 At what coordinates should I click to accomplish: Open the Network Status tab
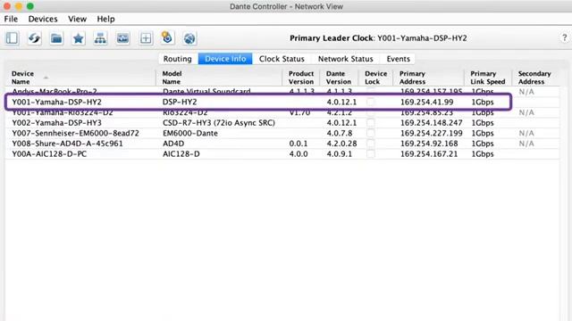(346, 59)
